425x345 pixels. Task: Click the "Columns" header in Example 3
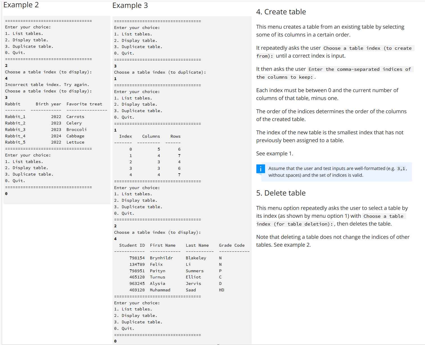tap(151, 136)
